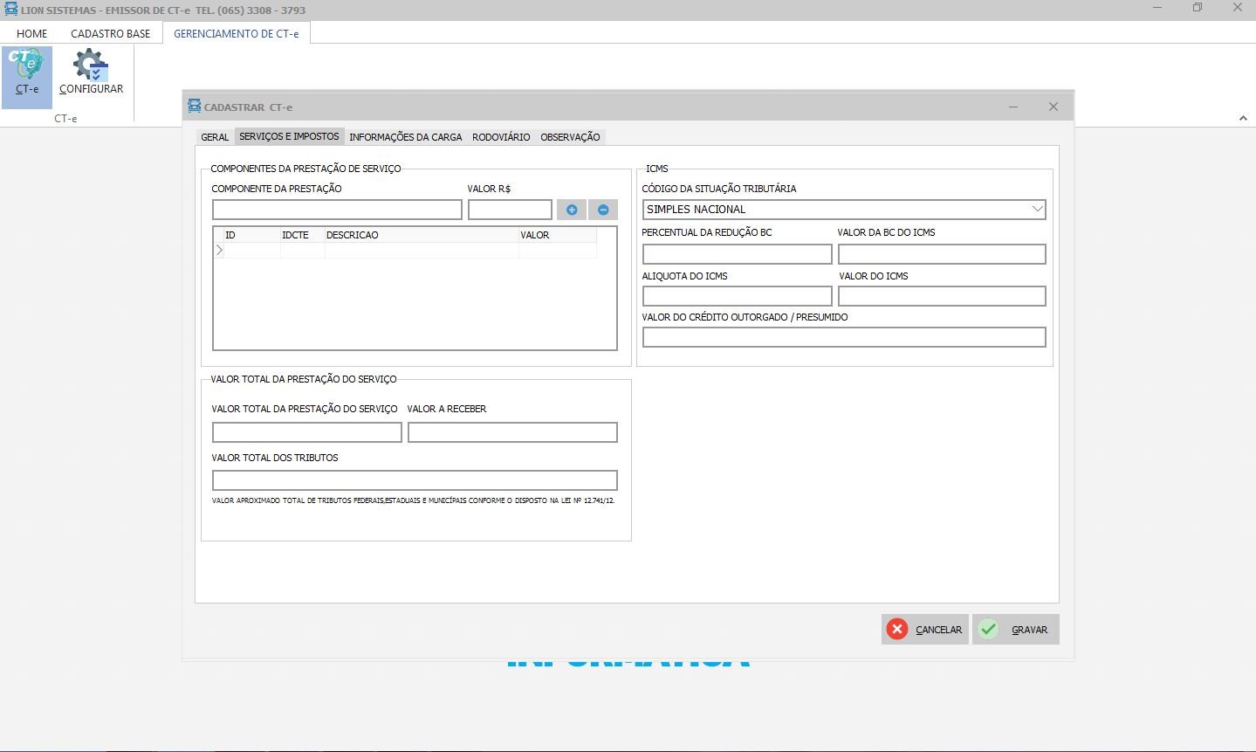
Task: Add component with the plus button
Action: tap(572, 210)
